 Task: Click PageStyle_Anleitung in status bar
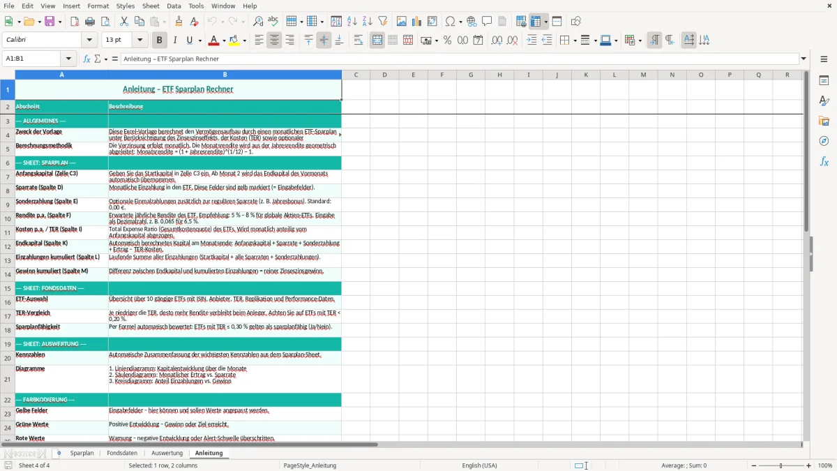pyautogui.click(x=310, y=465)
